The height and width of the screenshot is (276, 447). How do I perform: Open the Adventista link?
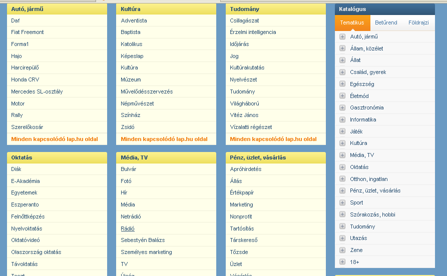coord(134,20)
